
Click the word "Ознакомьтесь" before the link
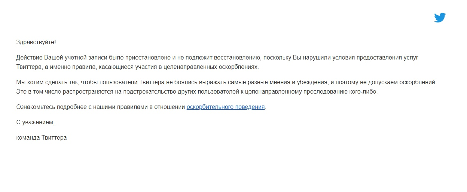pyautogui.click(x=36, y=107)
